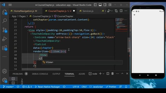This screenshot has height=93, width=166.
Task: Open the Accounts menu icon
Action: coord(4,71)
